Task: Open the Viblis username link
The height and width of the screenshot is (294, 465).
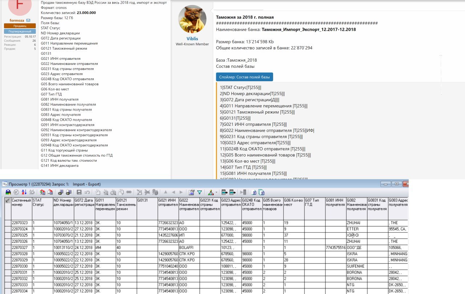Action: point(193,38)
